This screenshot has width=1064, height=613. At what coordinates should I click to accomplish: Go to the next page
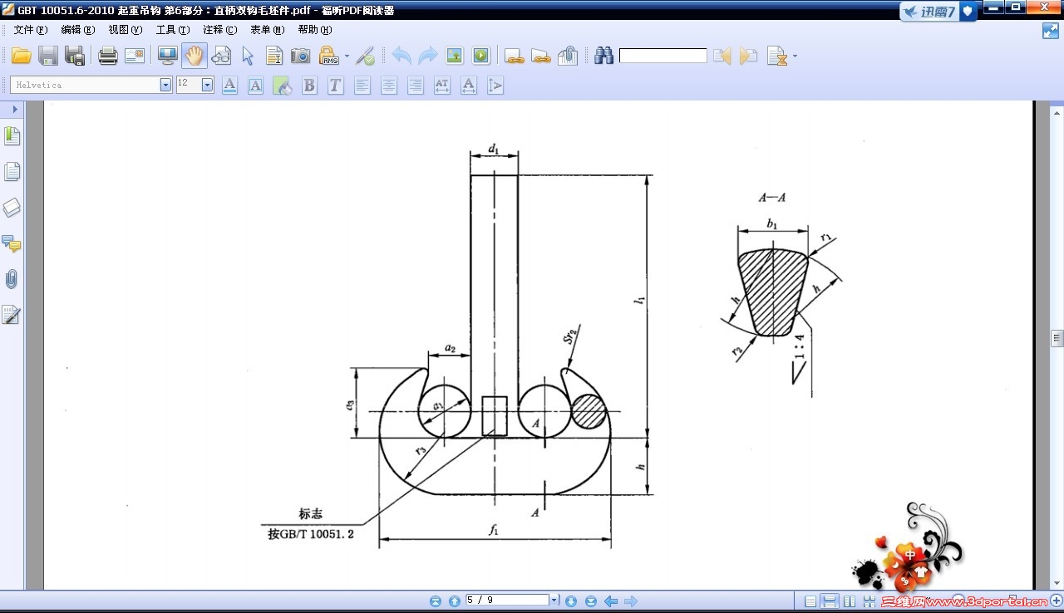(x=571, y=601)
